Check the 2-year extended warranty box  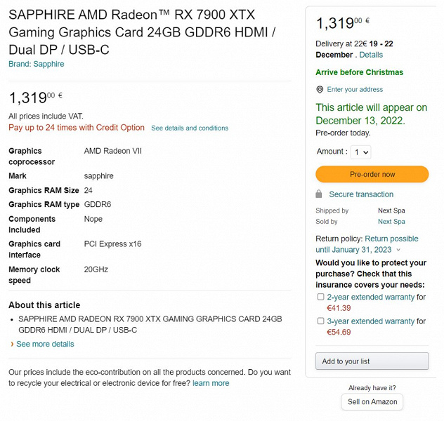pos(320,297)
